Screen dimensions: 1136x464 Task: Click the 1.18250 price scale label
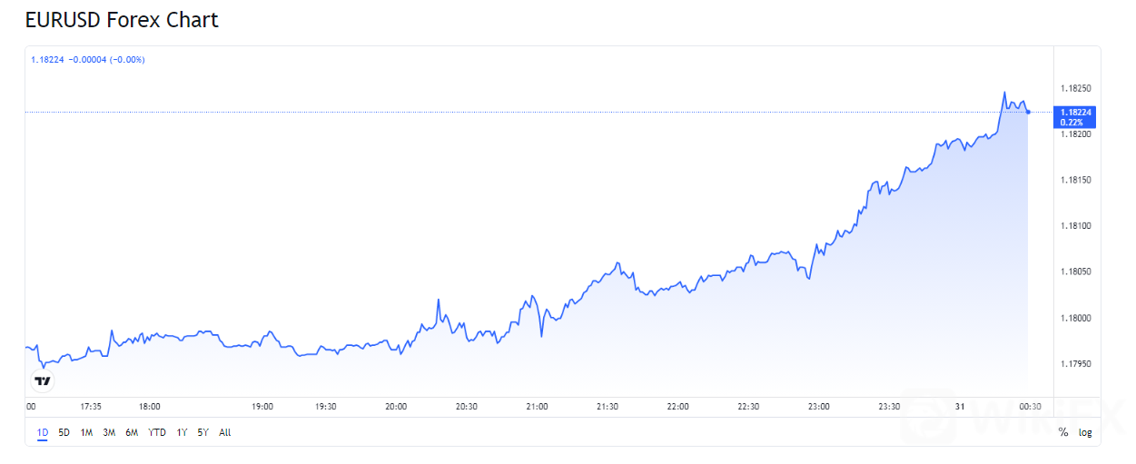coord(1075,89)
